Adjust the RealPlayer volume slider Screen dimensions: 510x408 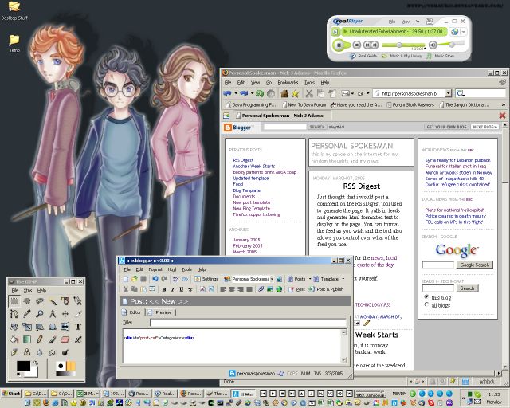452,45
